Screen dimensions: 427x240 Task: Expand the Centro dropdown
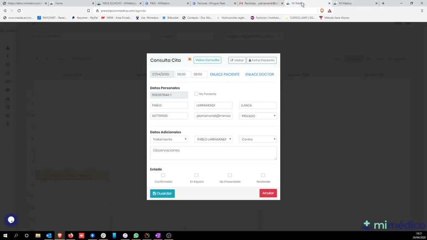click(x=258, y=139)
